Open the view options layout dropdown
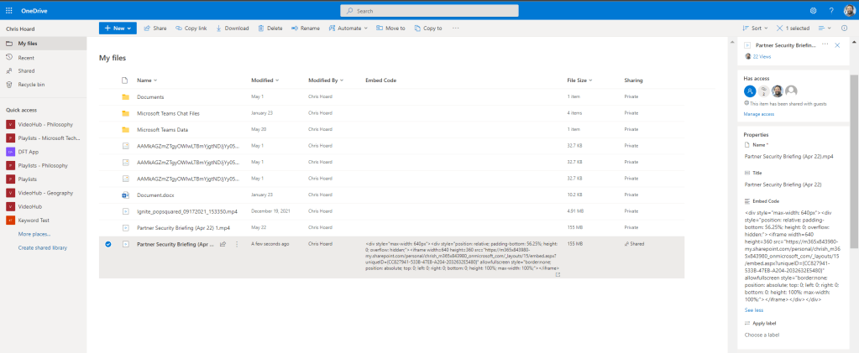 point(826,28)
